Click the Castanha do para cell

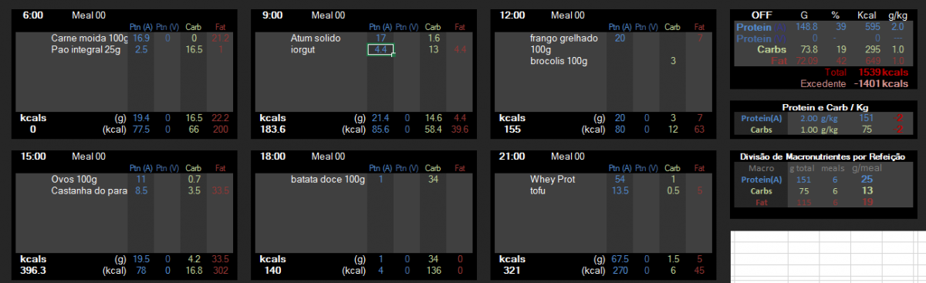coord(89,191)
